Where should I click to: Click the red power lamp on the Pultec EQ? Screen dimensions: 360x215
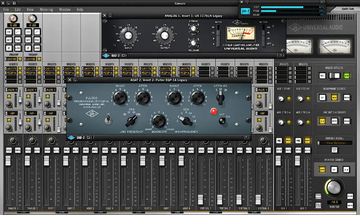[214, 111]
